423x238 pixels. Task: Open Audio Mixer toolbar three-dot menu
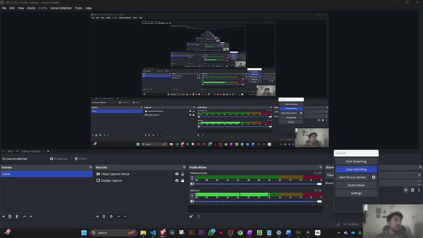[199, 217]
